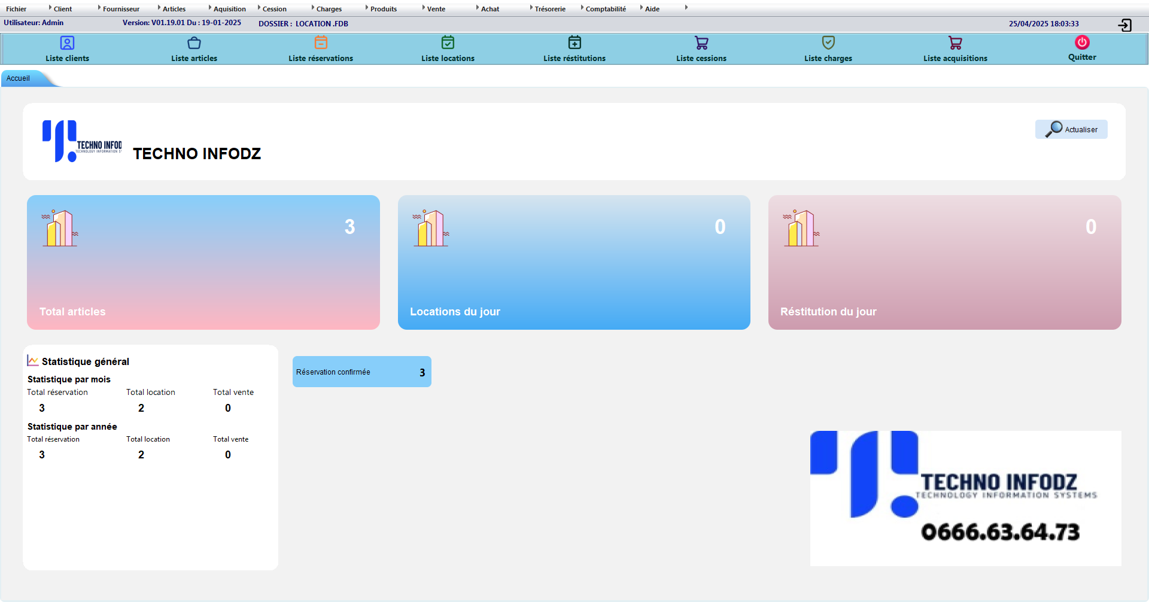Click yearly Total location value 2
Image resolution: width=1149 pixels, height=602 pixels.
pyautogui.click(x=141, y=455)
